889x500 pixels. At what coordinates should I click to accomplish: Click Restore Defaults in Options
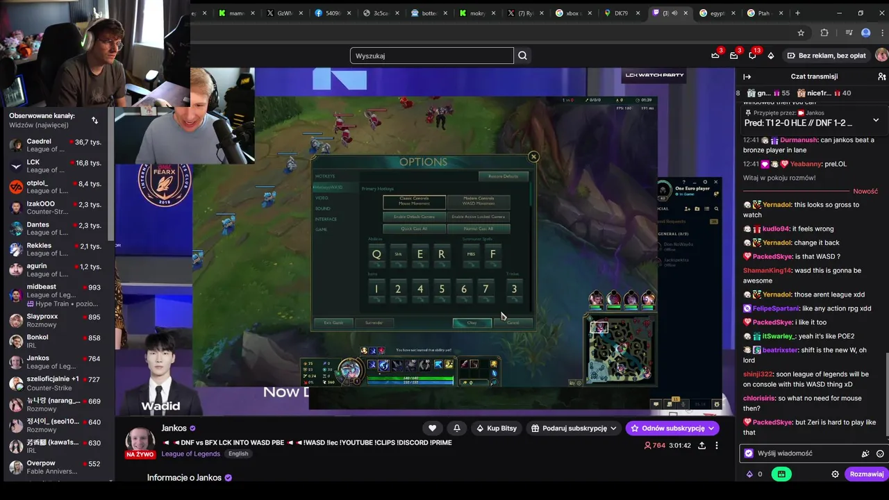pos(504,176)
